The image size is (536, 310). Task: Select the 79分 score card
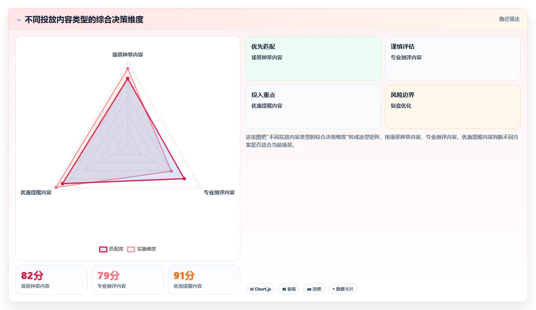click(x=128, y=280)
